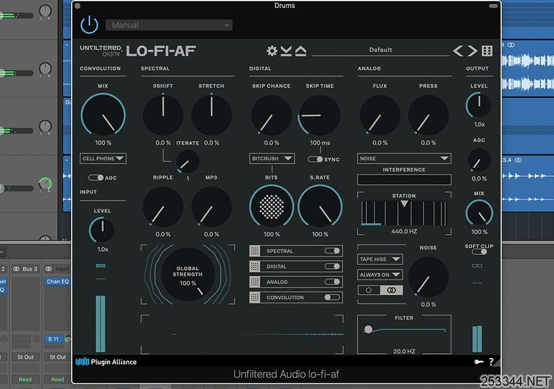Click the Flux knob
Screen dimensions: 554x389
(380, 115)
